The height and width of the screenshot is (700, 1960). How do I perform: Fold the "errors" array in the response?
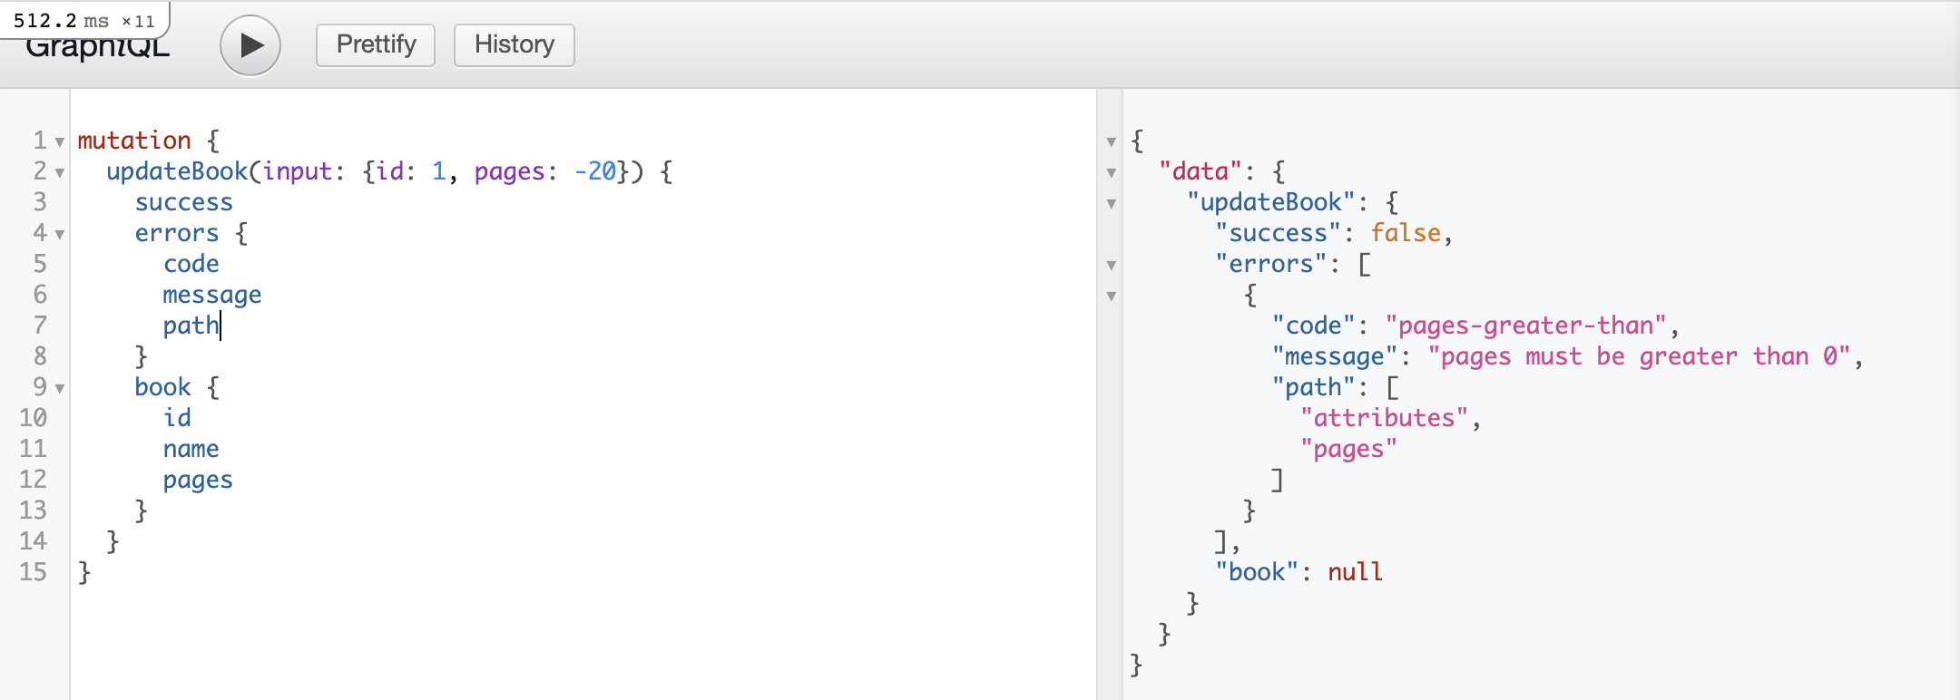[x=1112, y=266]
